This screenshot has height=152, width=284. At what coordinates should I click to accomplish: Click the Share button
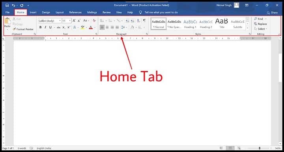click(x=272, y=13)
